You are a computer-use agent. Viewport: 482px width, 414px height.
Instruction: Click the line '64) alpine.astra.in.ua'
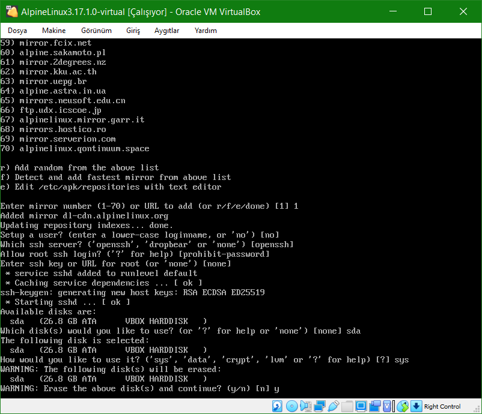[53, 91]
